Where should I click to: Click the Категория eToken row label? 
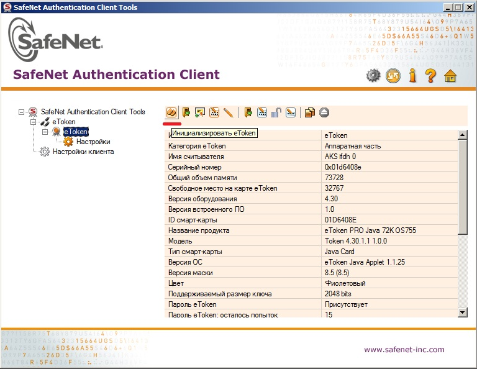point(197,146)
